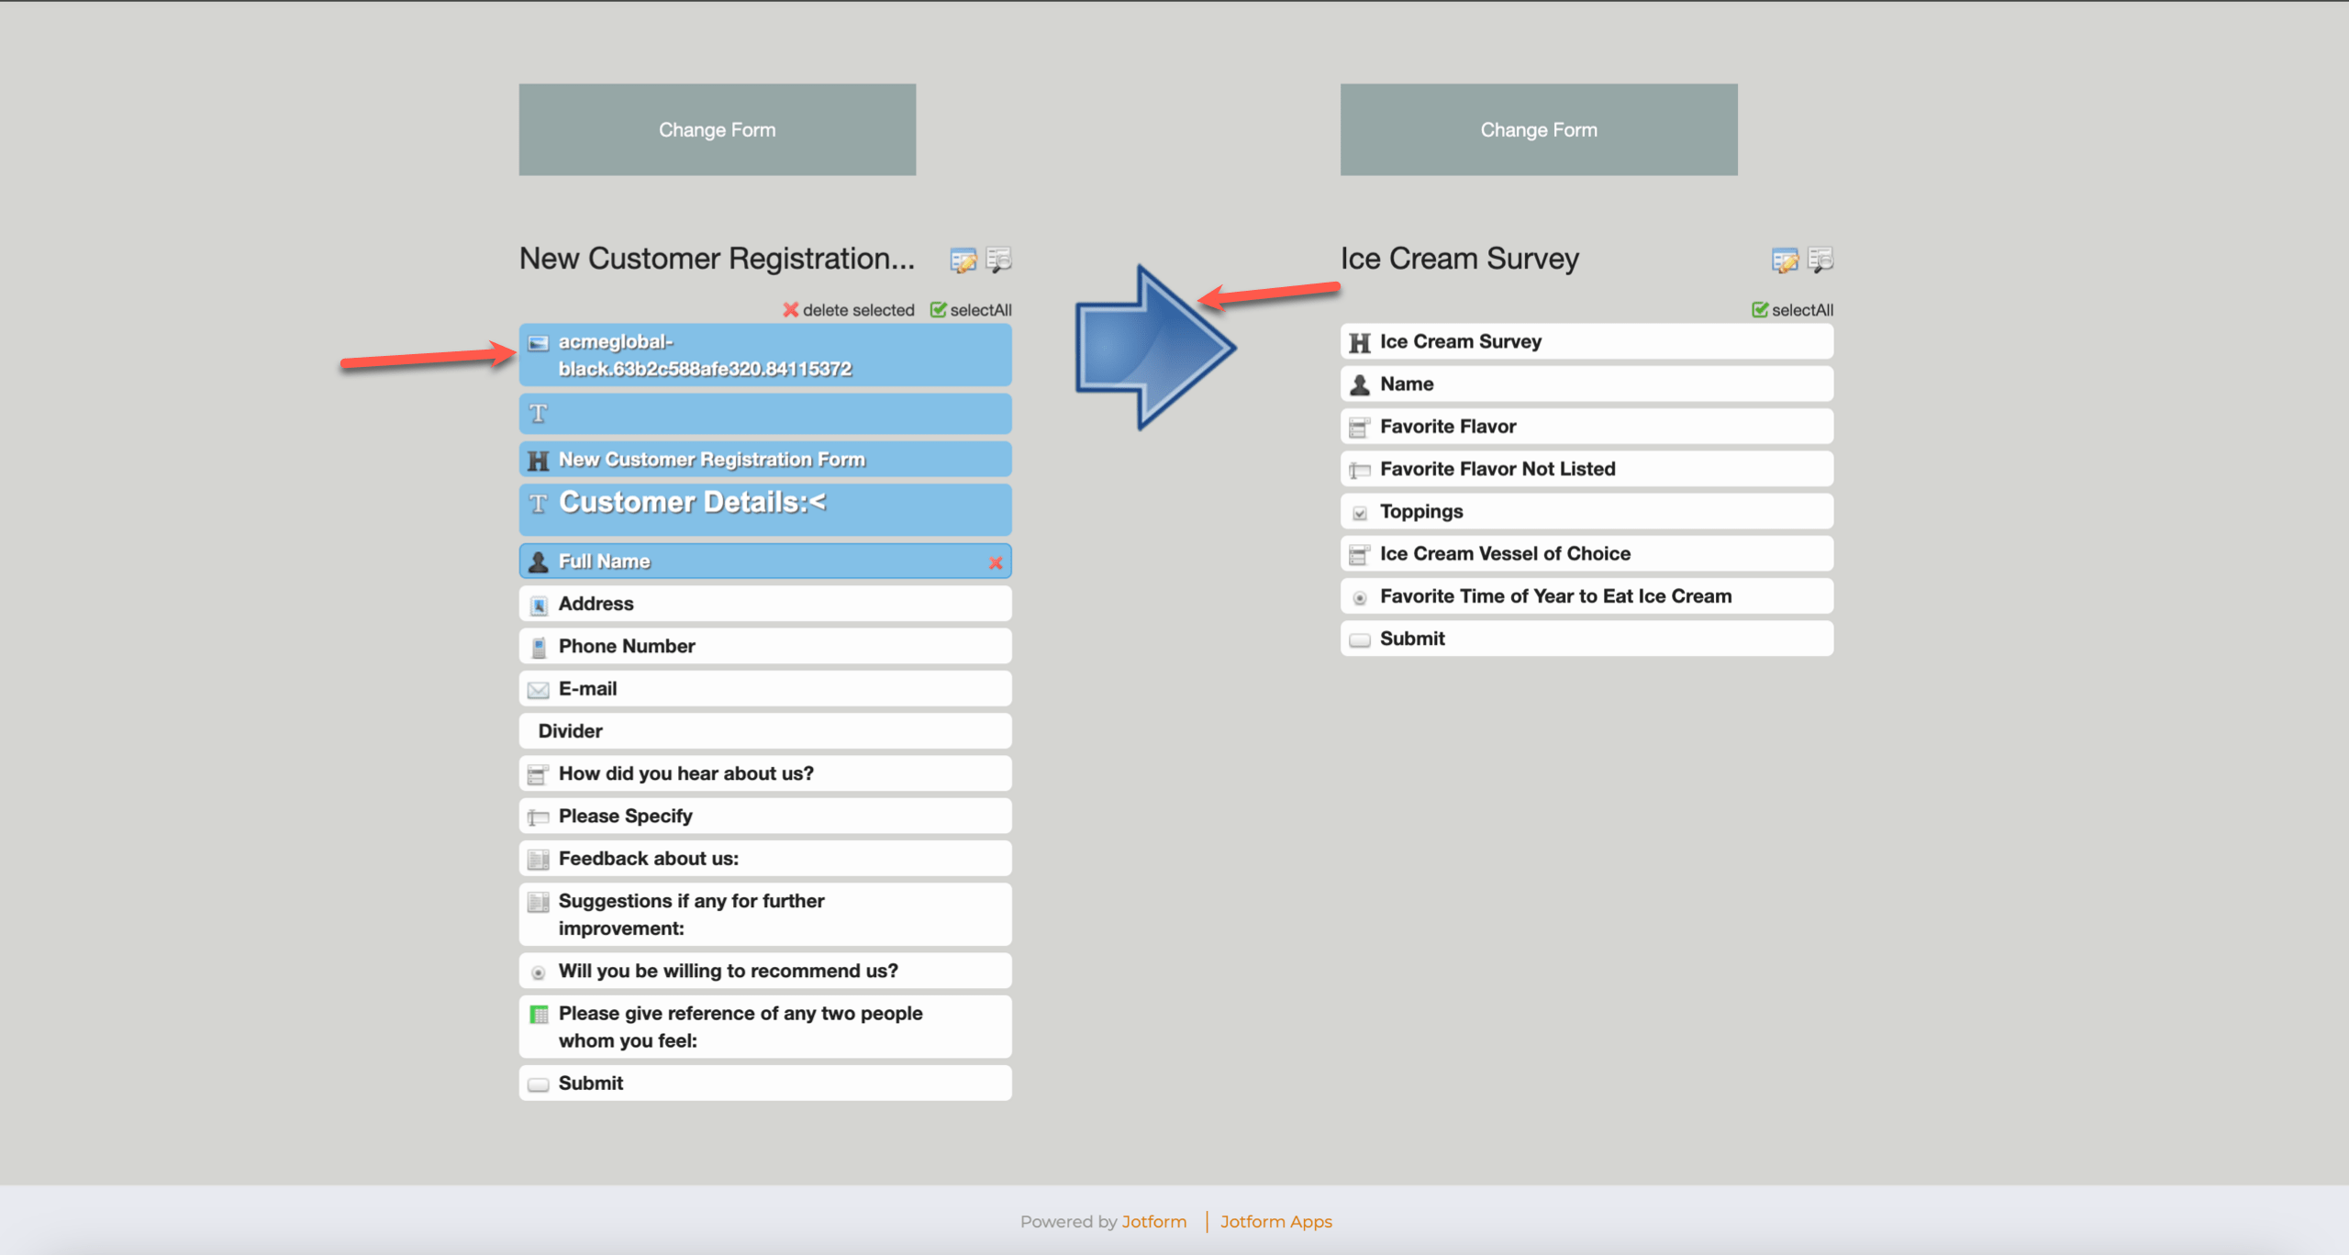The width and height of the screenshot is (2349, 1255).
Task: Select Will you be willing to recommend radio field
Action: click(764, 971)
